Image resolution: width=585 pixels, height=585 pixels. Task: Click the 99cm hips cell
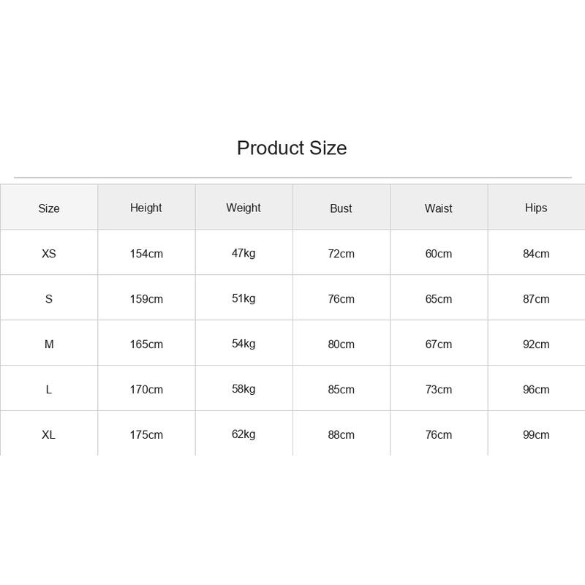tap(536, 434)
